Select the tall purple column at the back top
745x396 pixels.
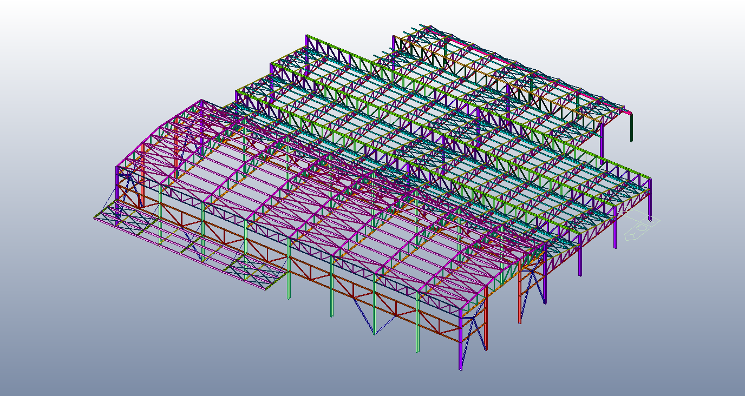tap(306, 54)
